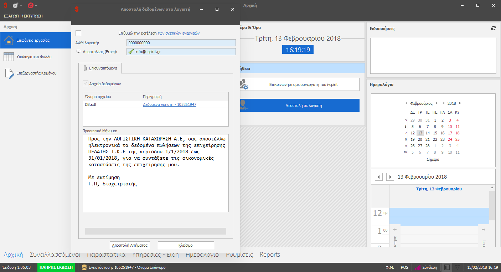Open Επεξεργαστής Κειμένου document editor icon

pos(9,73)
